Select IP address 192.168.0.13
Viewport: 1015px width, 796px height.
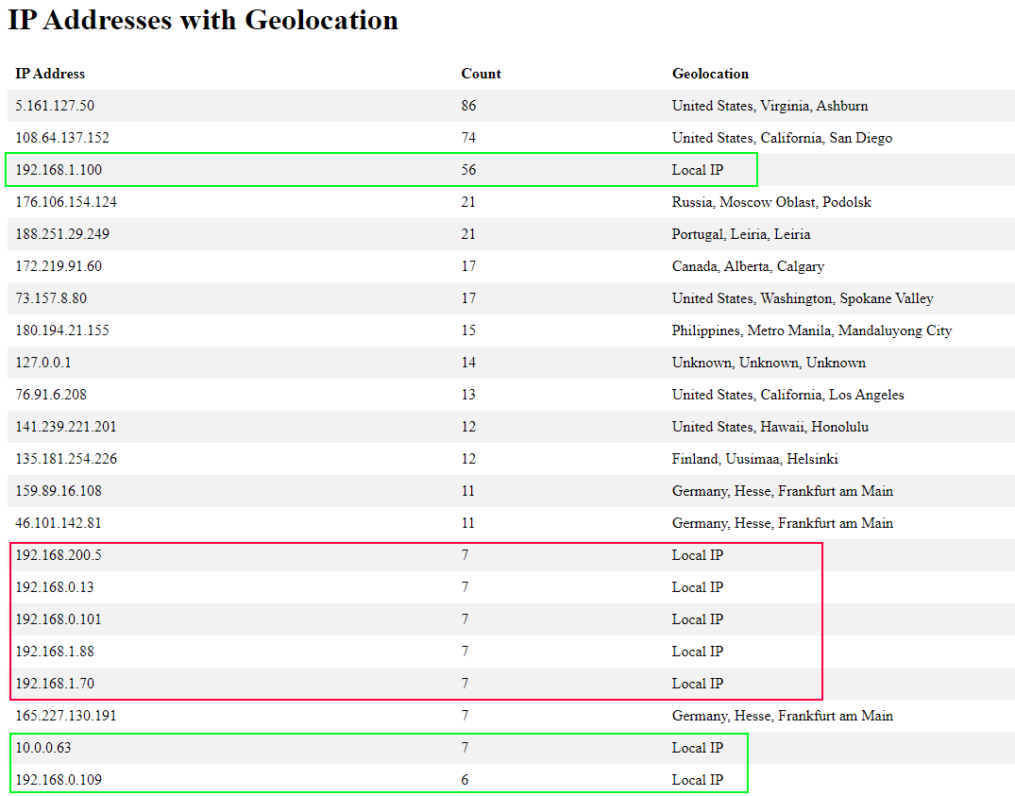pos(55,587)
